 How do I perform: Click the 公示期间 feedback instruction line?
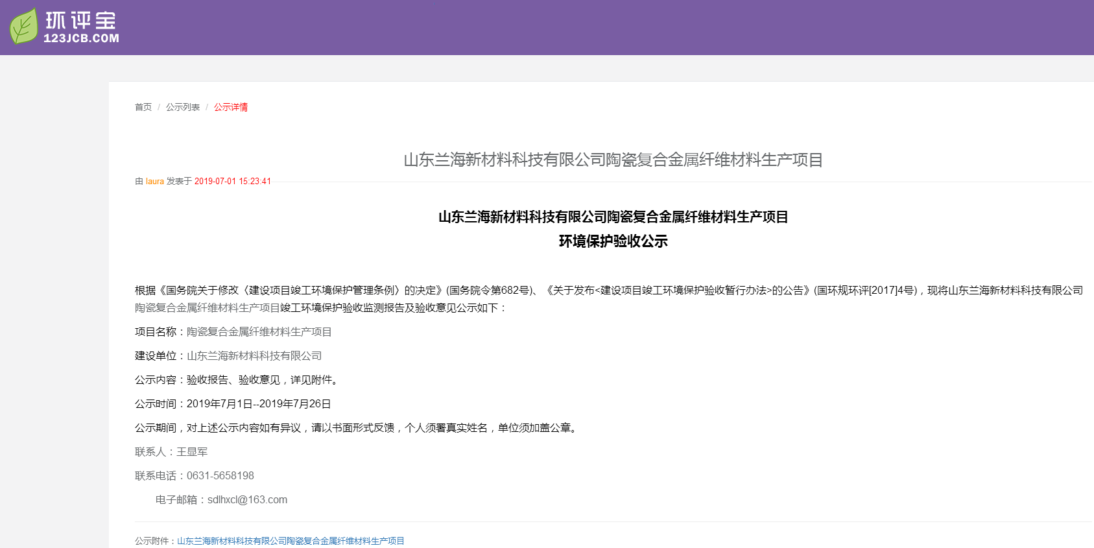(357, 428)
